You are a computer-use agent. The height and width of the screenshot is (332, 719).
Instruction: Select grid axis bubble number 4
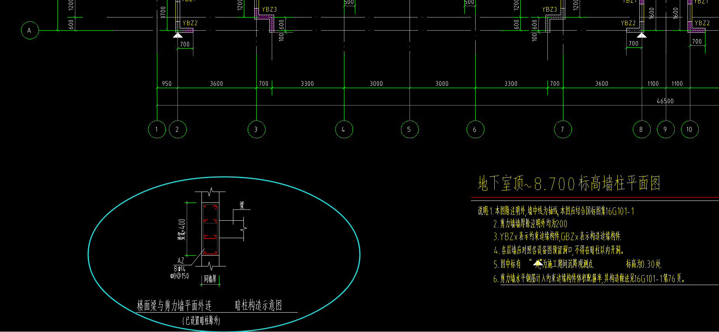pyautogui.click(x=344, y=130)
